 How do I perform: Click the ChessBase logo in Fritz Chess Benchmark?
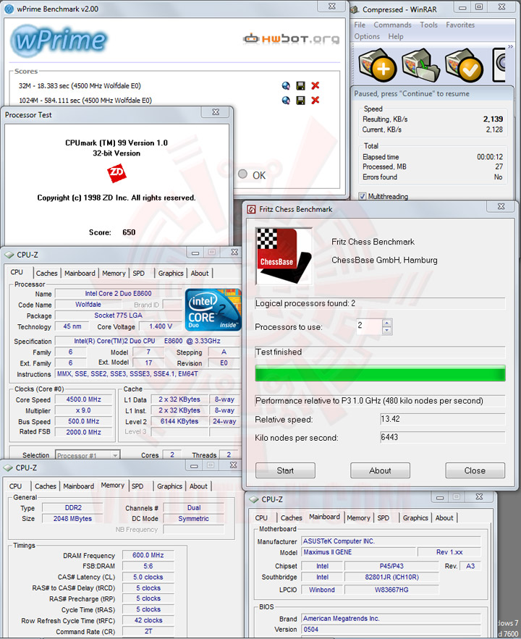[x=284, y=256]
